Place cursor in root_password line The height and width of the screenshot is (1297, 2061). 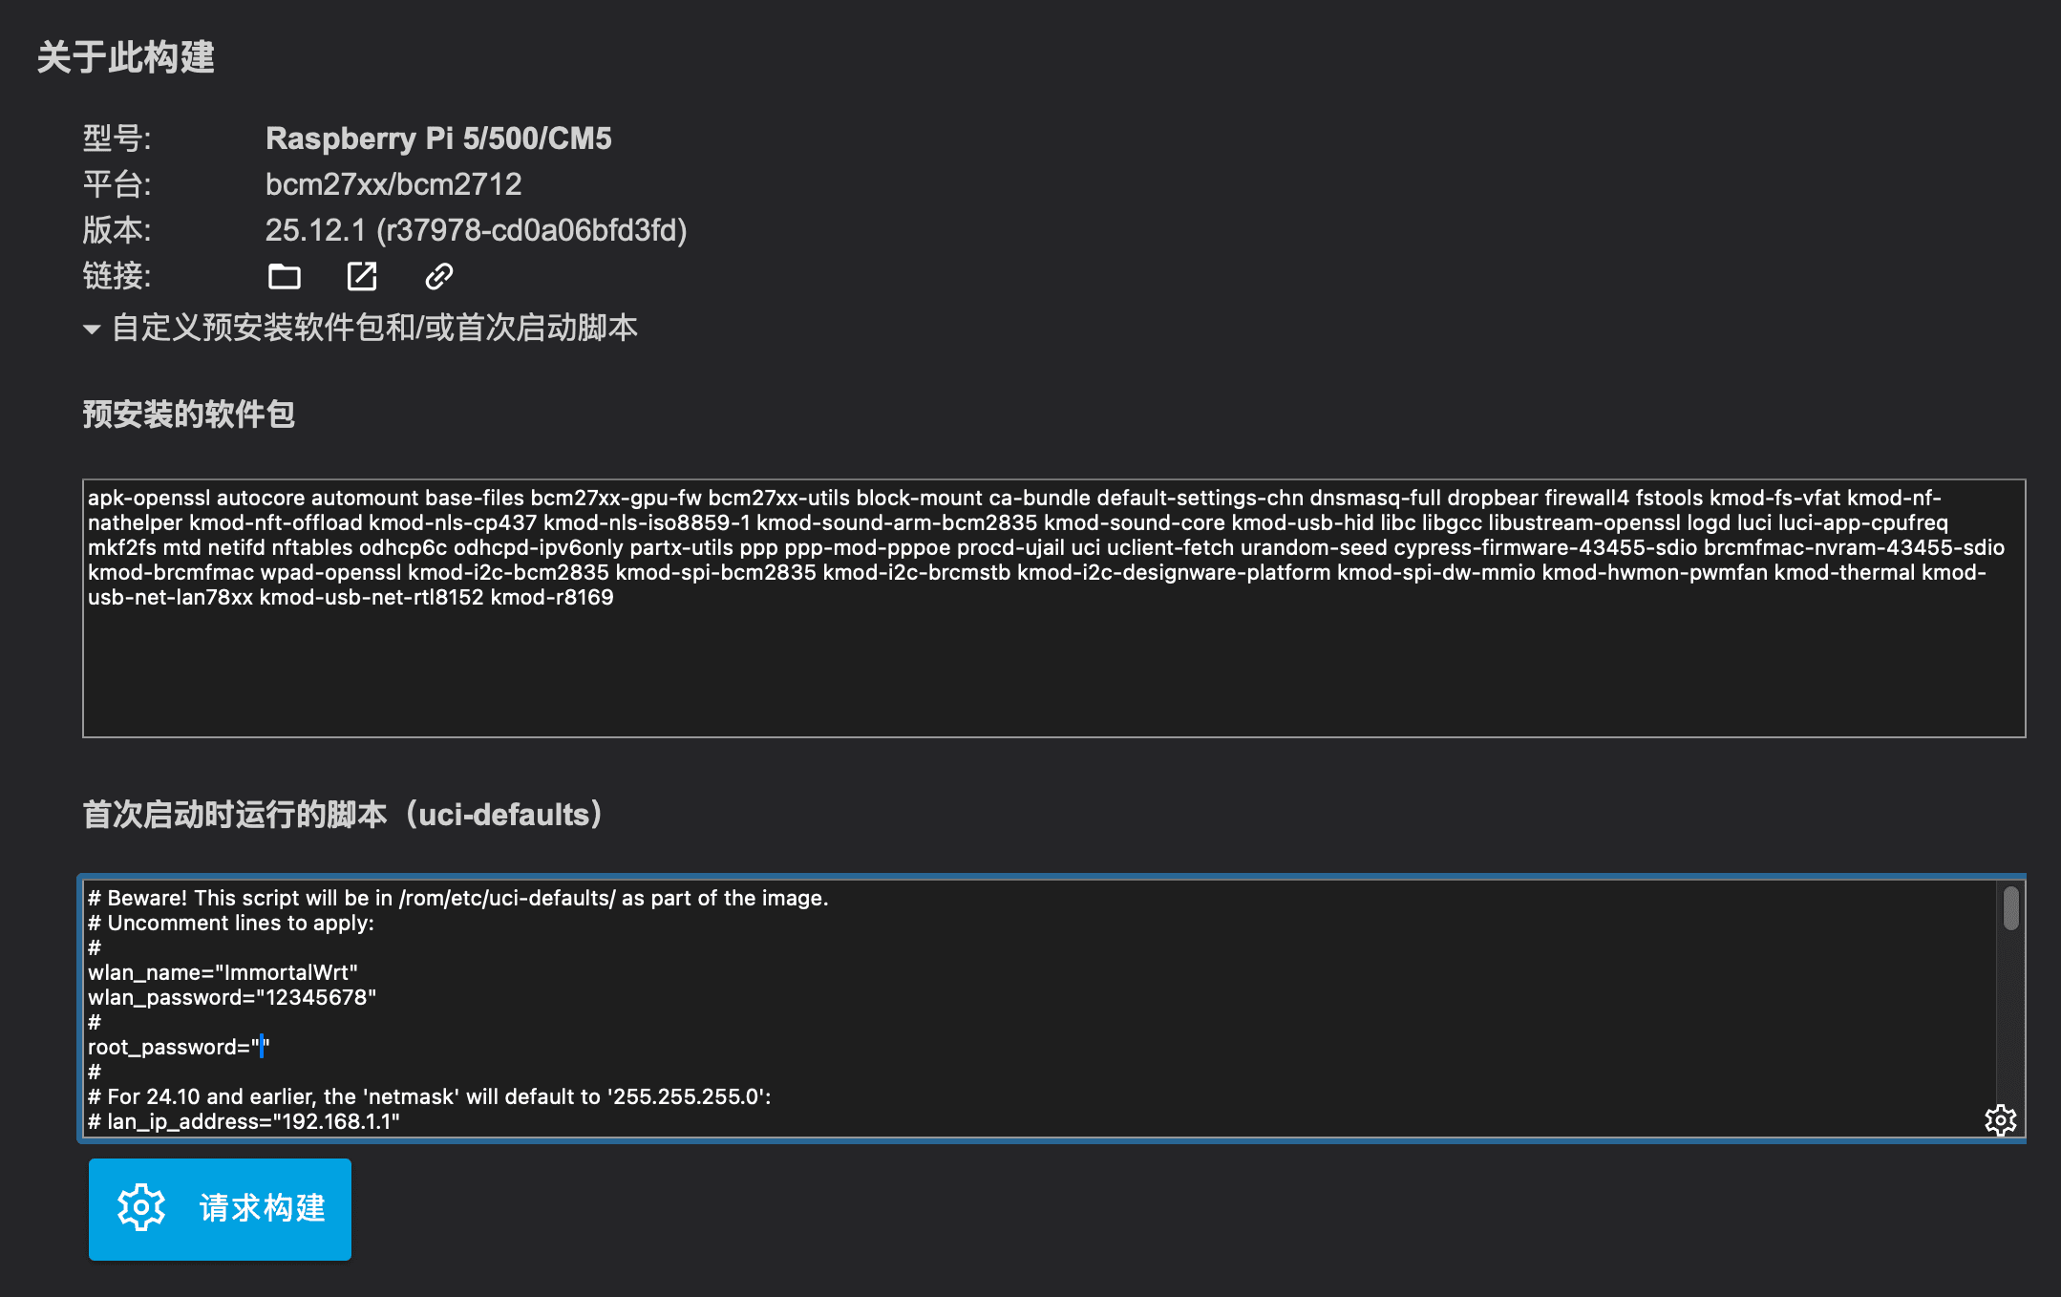pyautogui.click(x=179, y=1047)
